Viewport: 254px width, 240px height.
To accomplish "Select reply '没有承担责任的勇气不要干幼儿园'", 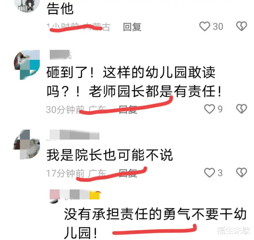I will point(155,223).
